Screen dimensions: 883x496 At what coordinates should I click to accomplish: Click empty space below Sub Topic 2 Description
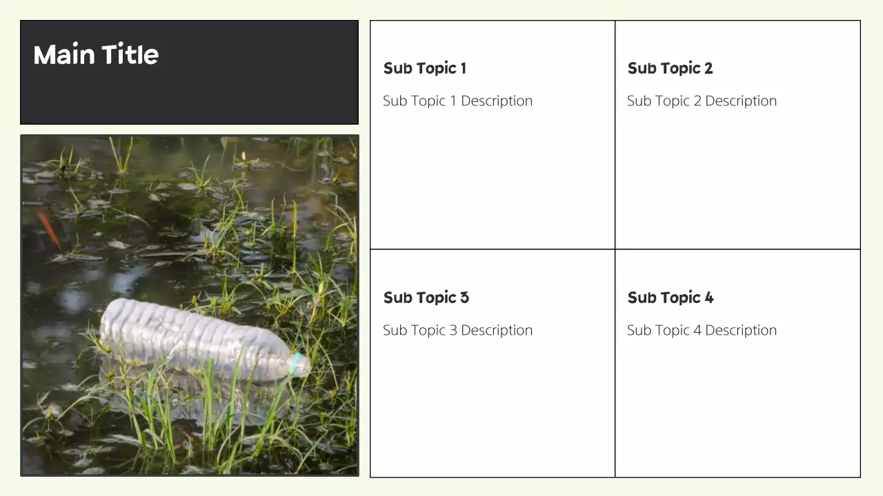pyautogui.click(x=737, y=179)
